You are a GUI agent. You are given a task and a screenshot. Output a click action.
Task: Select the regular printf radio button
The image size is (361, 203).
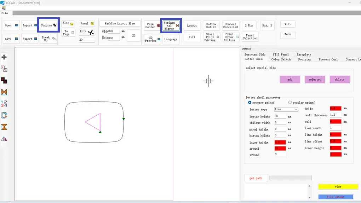290,103
